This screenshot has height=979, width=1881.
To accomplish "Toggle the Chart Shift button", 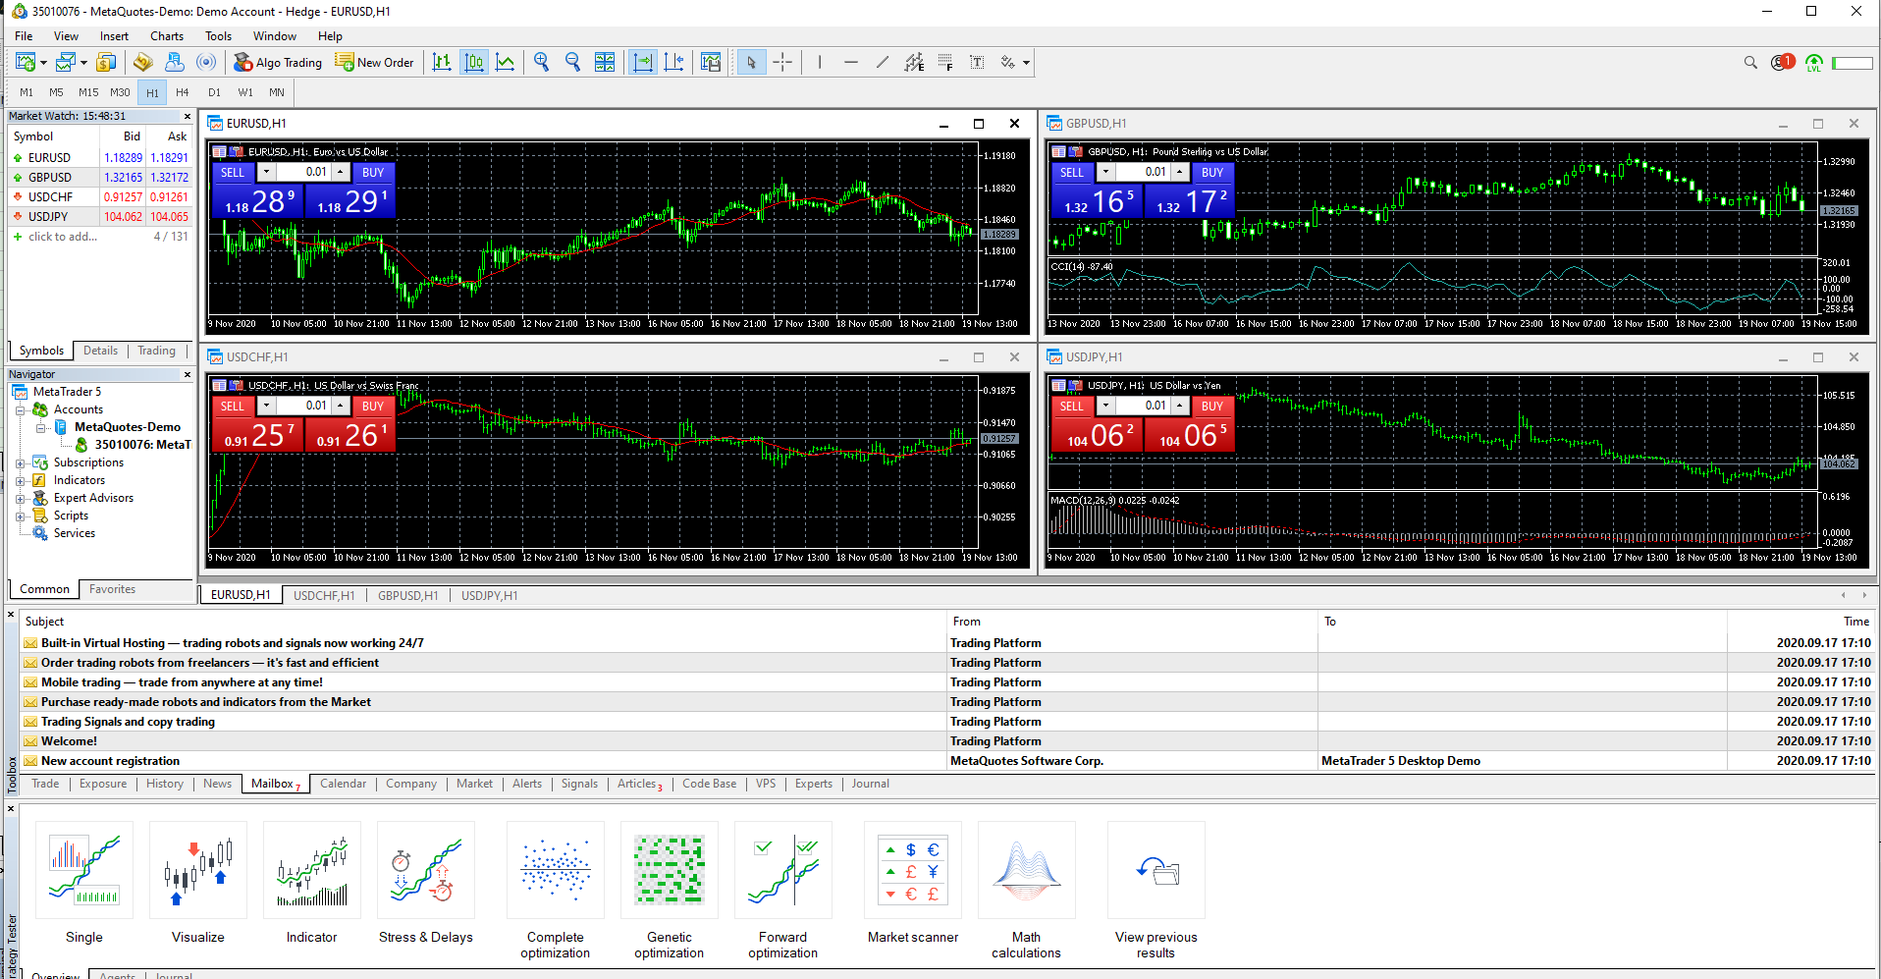I will click(x=674, y=63).
